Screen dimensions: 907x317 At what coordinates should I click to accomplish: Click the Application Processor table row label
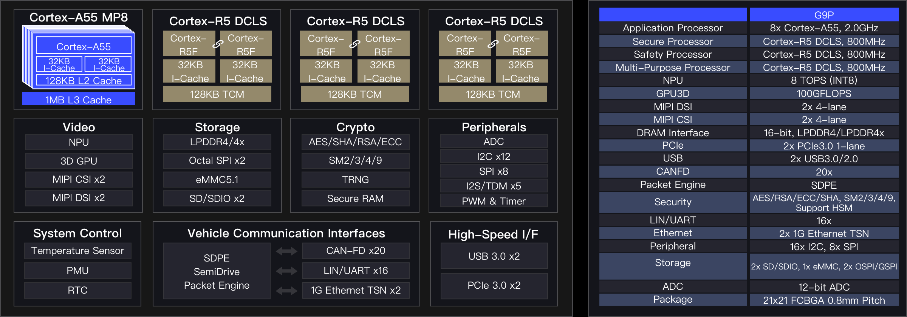click(x=673, y=28)
